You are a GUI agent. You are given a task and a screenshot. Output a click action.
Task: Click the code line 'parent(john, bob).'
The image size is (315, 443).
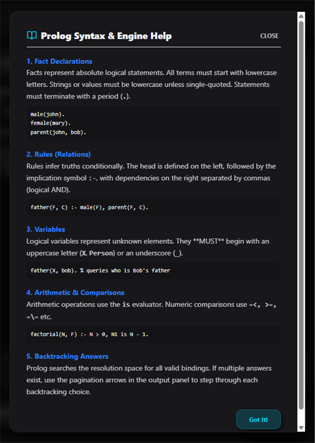point(58,132)
